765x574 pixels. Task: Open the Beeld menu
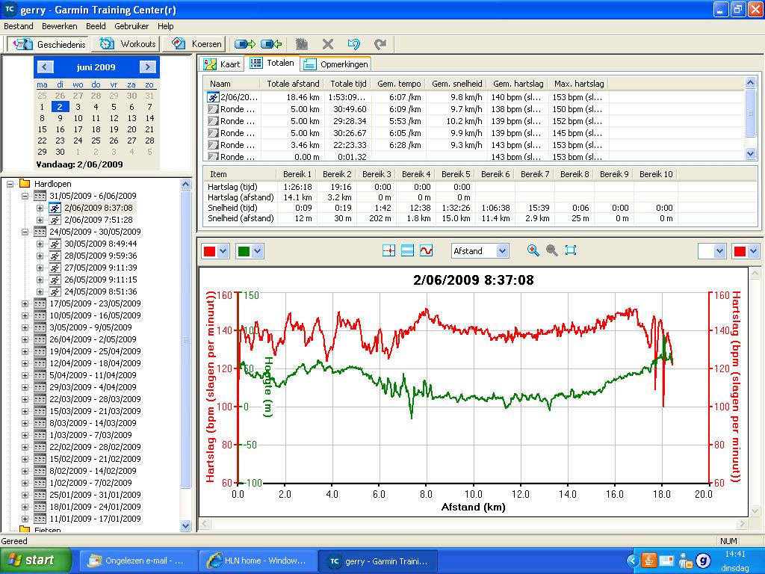(96, 26)
